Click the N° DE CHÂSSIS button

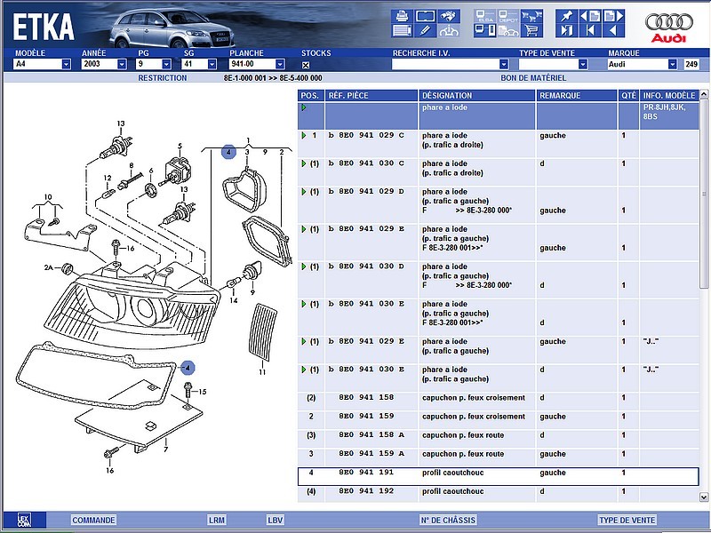[448, 521]
